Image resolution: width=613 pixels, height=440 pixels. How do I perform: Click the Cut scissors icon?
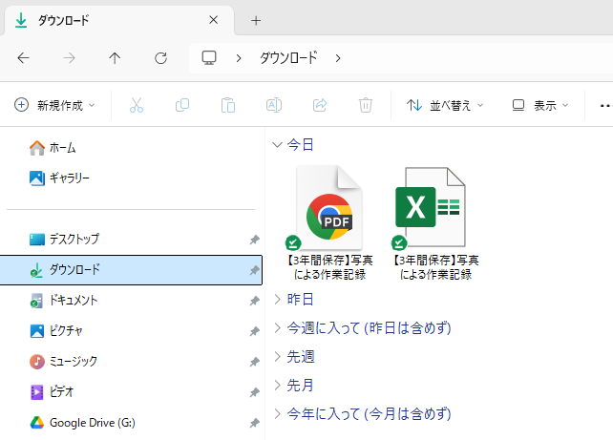pos(137,105)
